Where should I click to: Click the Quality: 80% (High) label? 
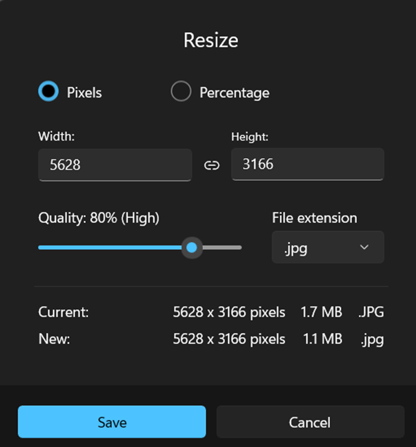pos(99,219)
